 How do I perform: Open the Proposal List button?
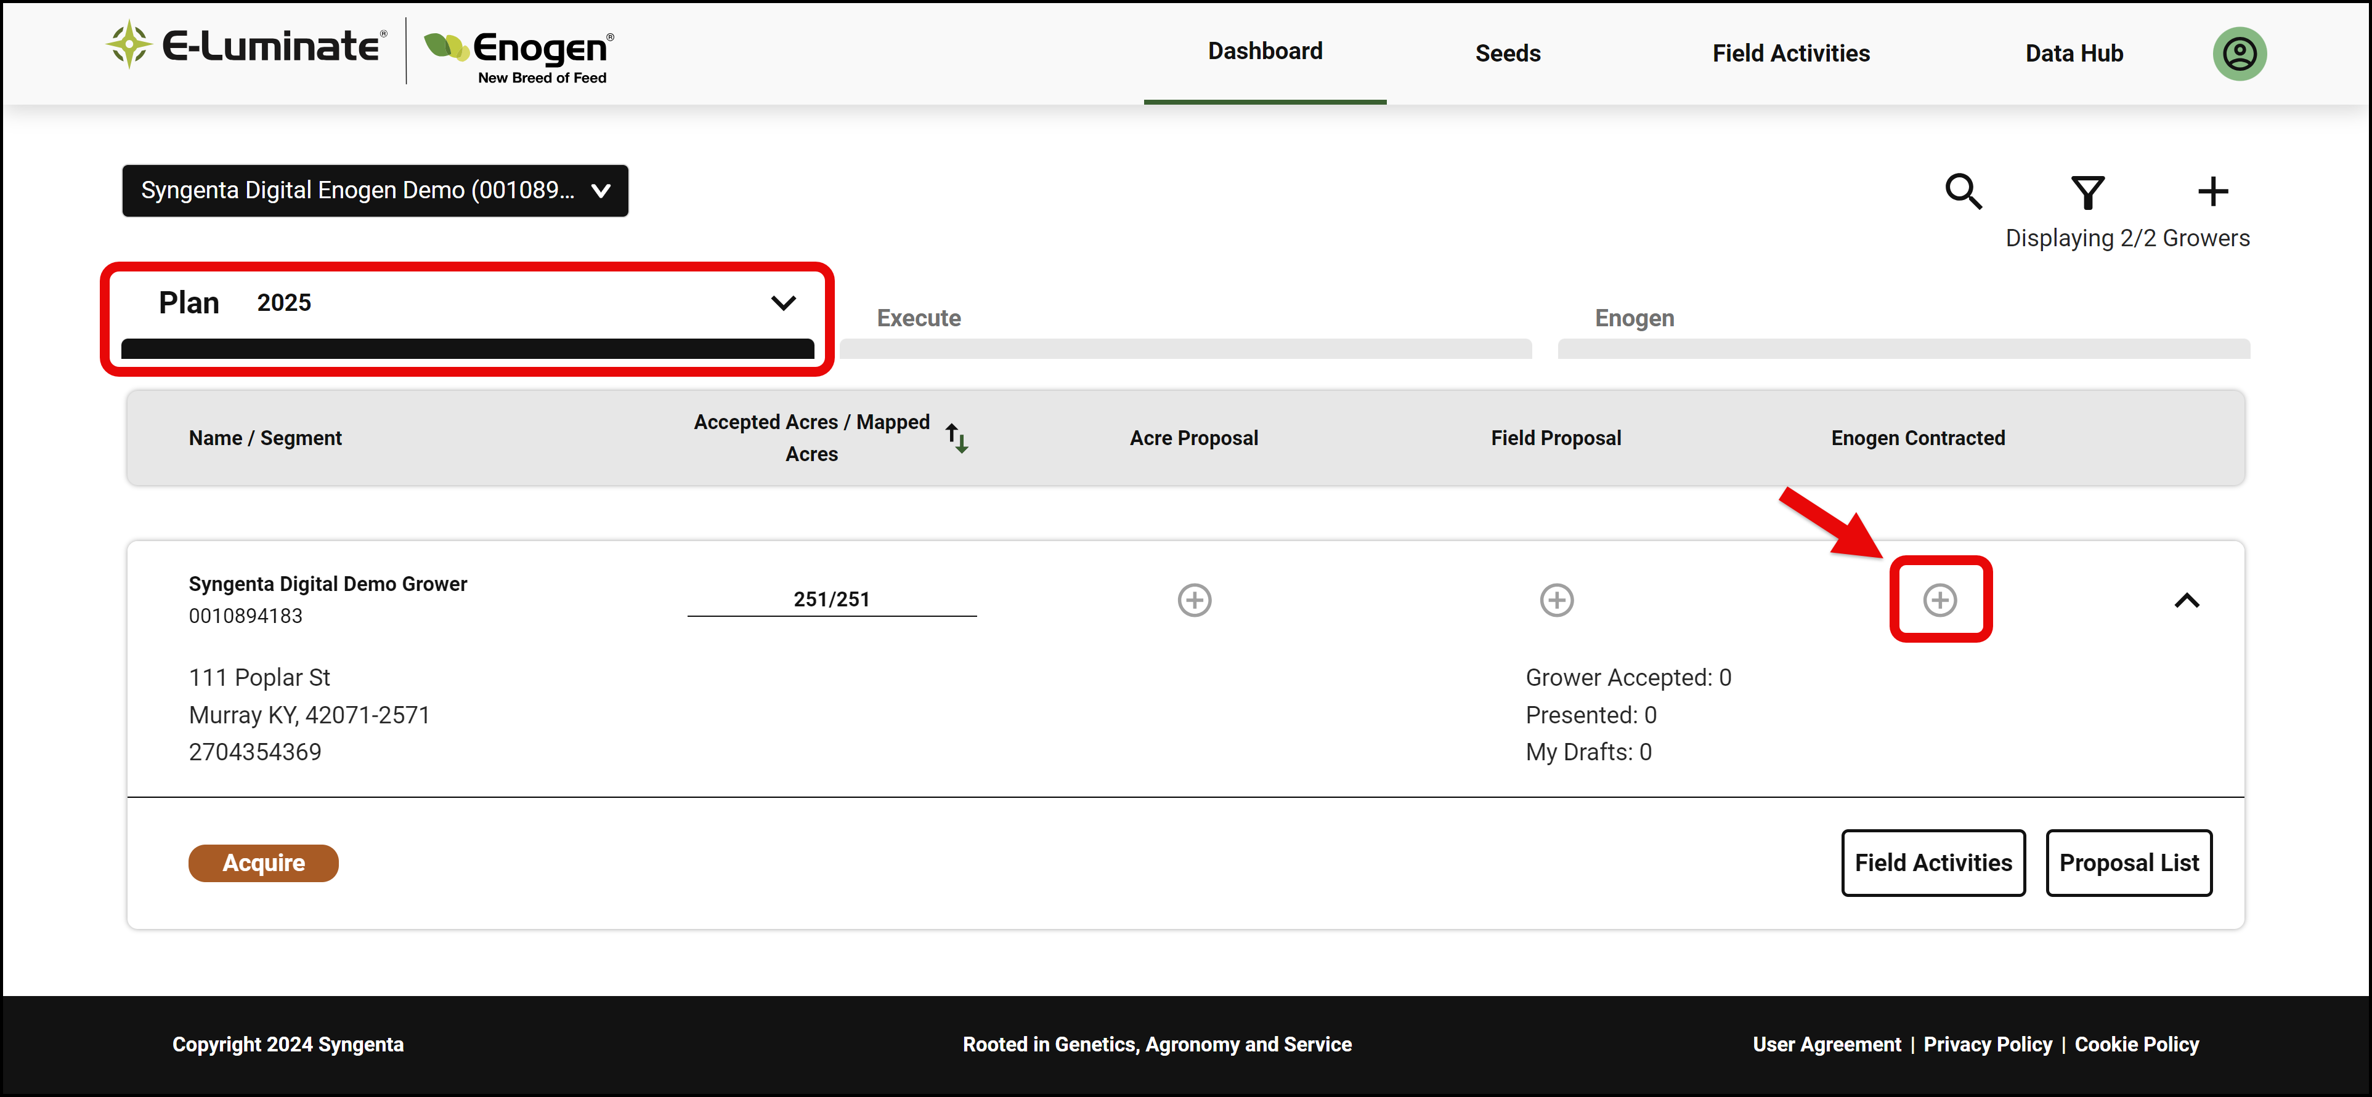coord(2128,862)
